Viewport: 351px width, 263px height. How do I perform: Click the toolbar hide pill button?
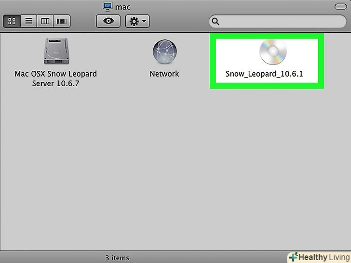340,7
